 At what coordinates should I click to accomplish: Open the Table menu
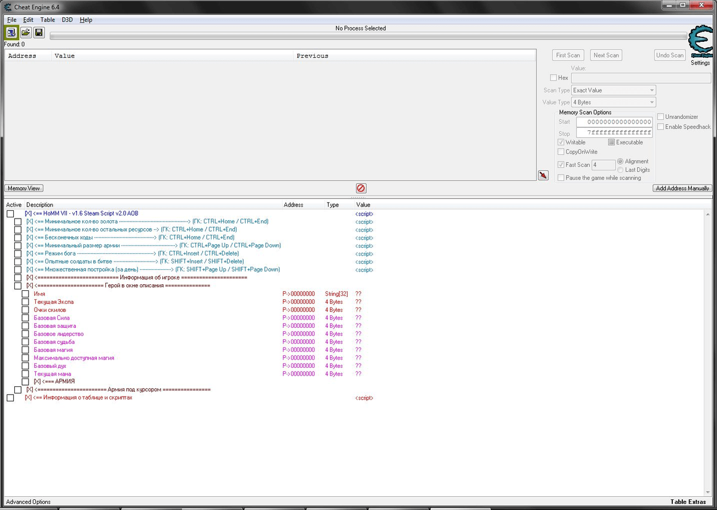(47, 20)
